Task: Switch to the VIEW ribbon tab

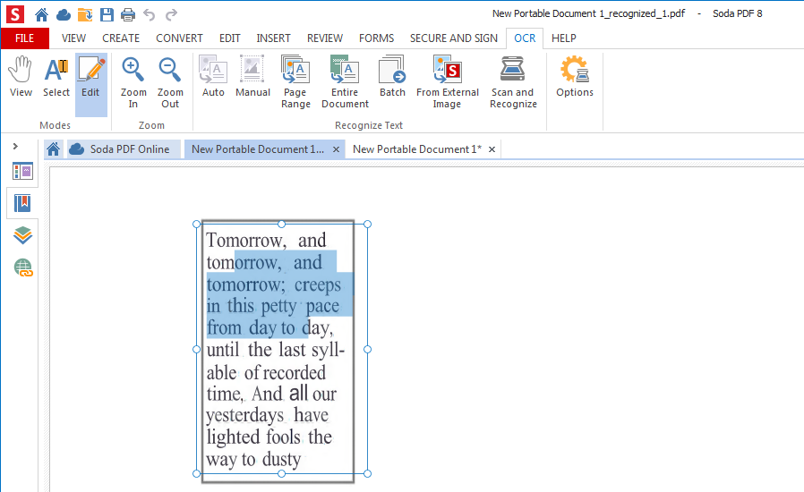Action: 73,38
